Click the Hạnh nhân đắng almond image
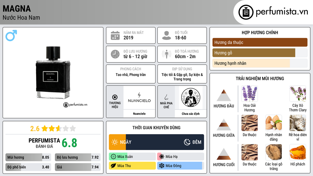 274,123
